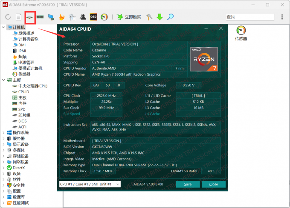Save the CPUID report with Save button
290x208 pixels.
188,184
